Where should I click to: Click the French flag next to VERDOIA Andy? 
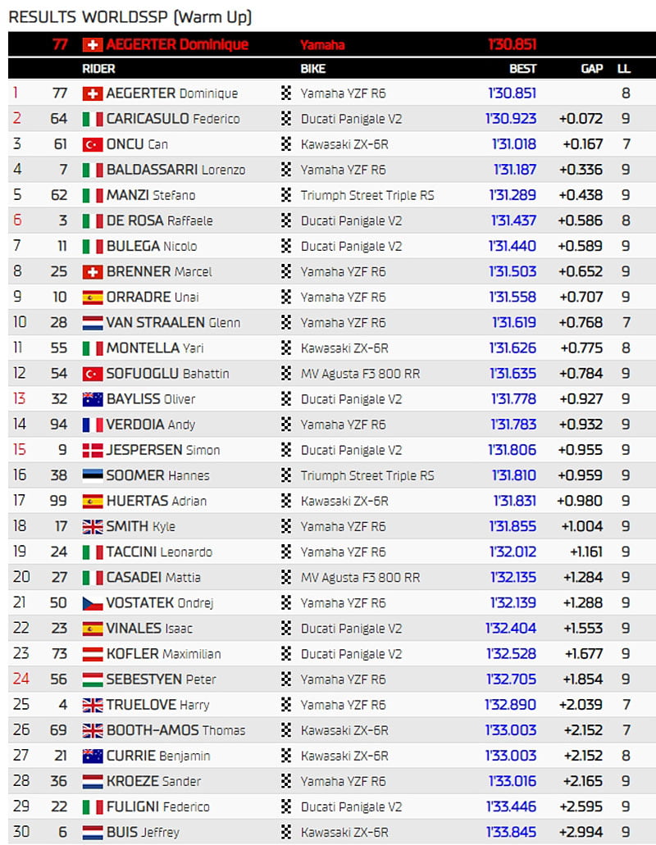93,425
